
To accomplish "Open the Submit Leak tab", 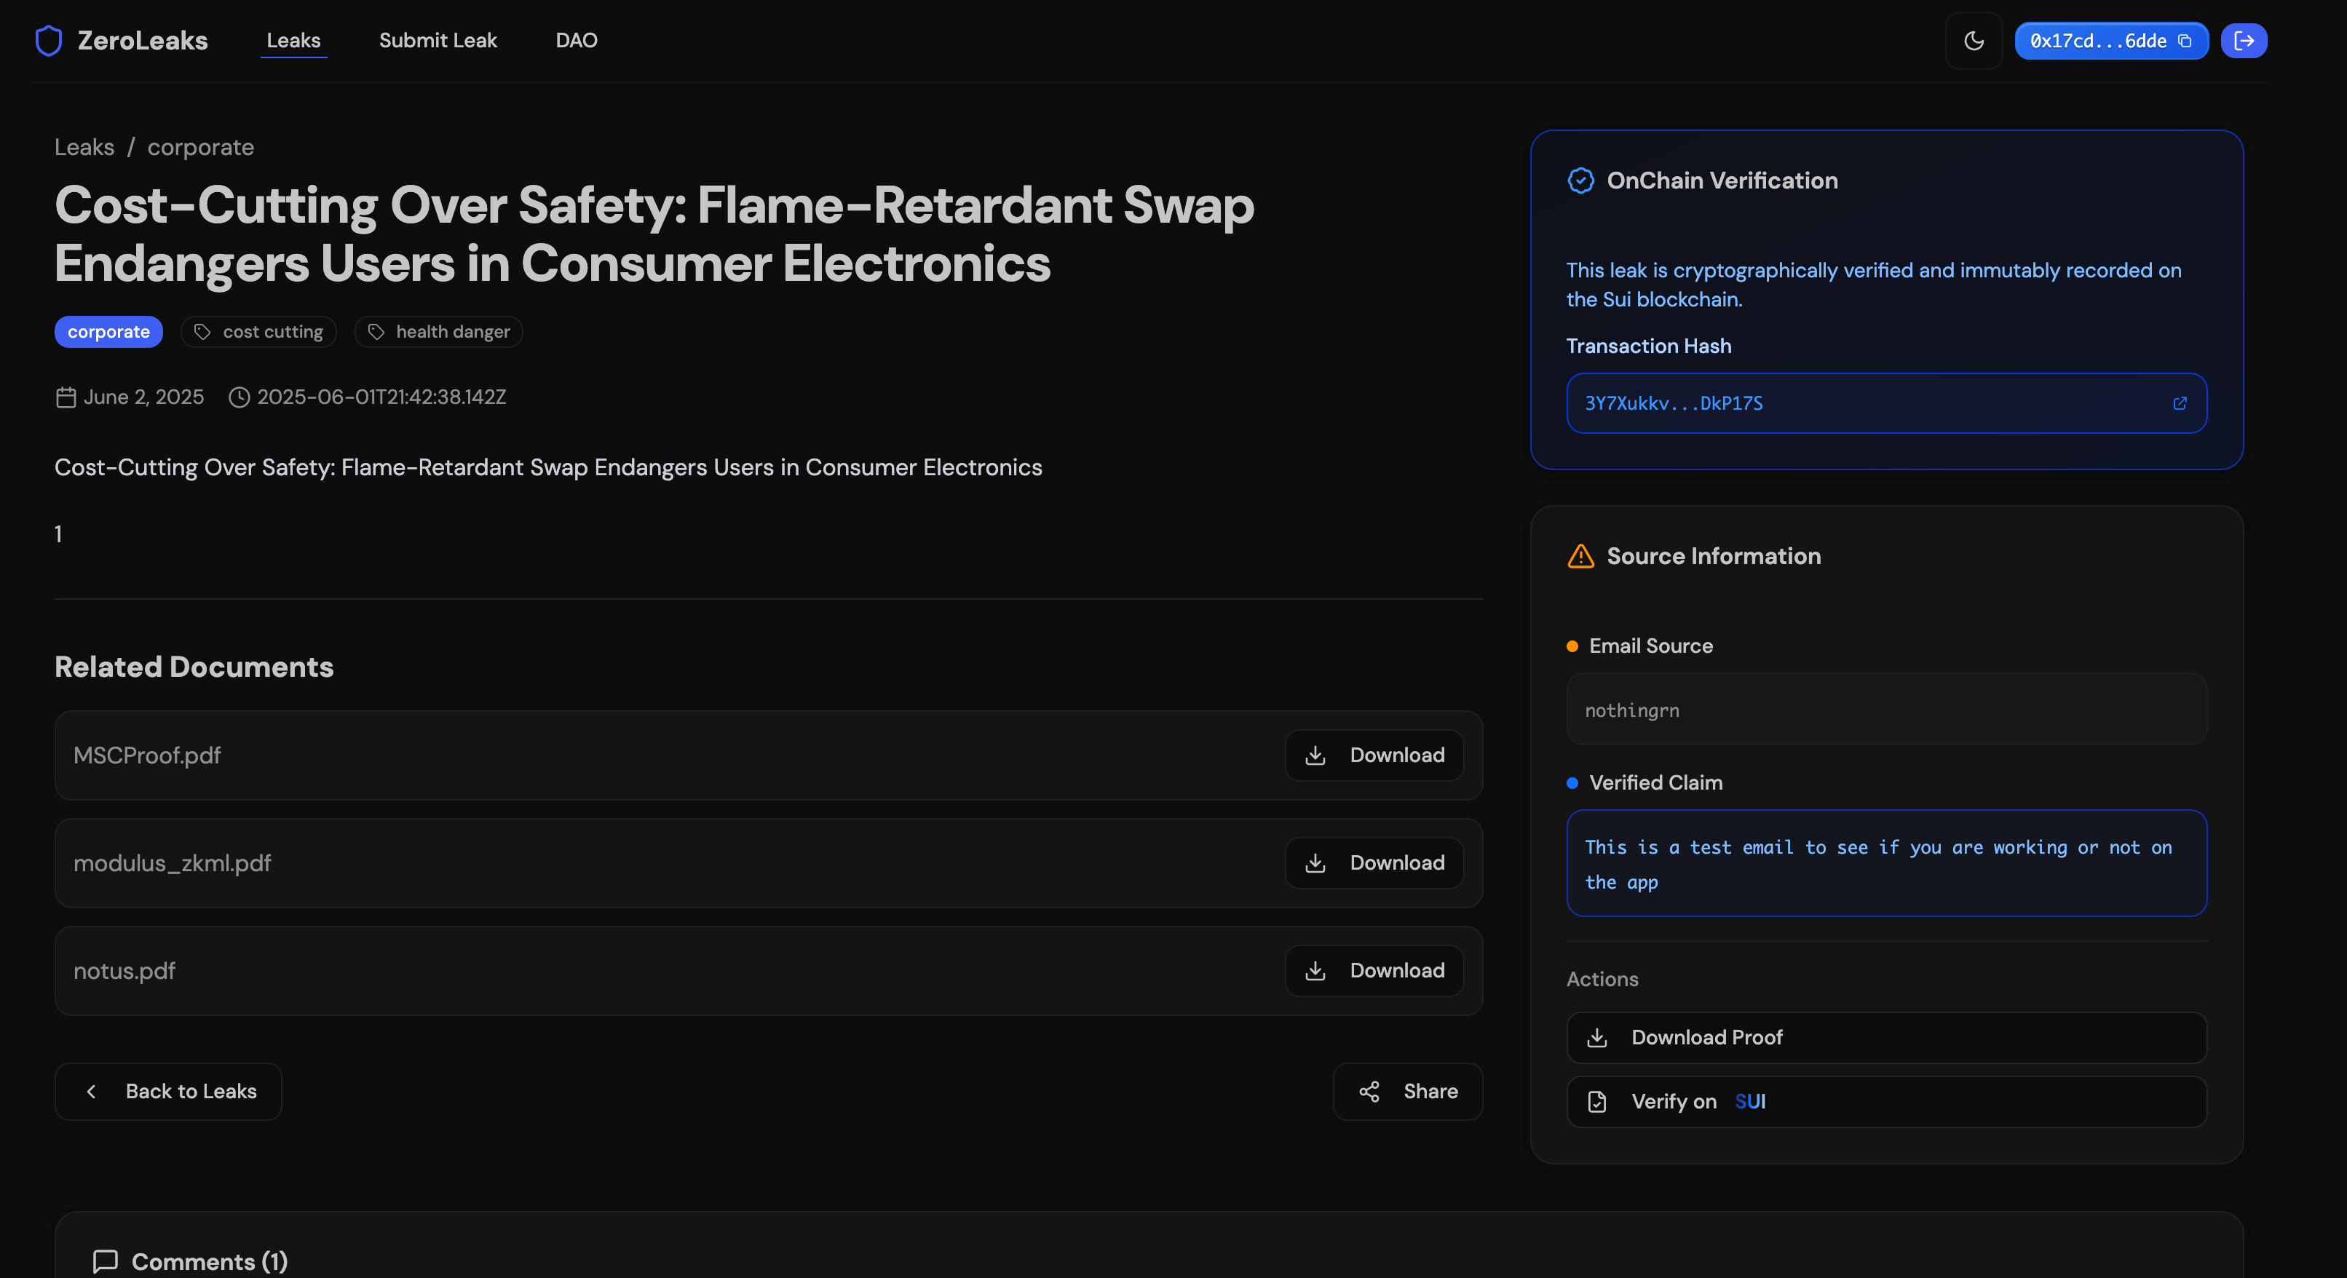I will 438,40.
